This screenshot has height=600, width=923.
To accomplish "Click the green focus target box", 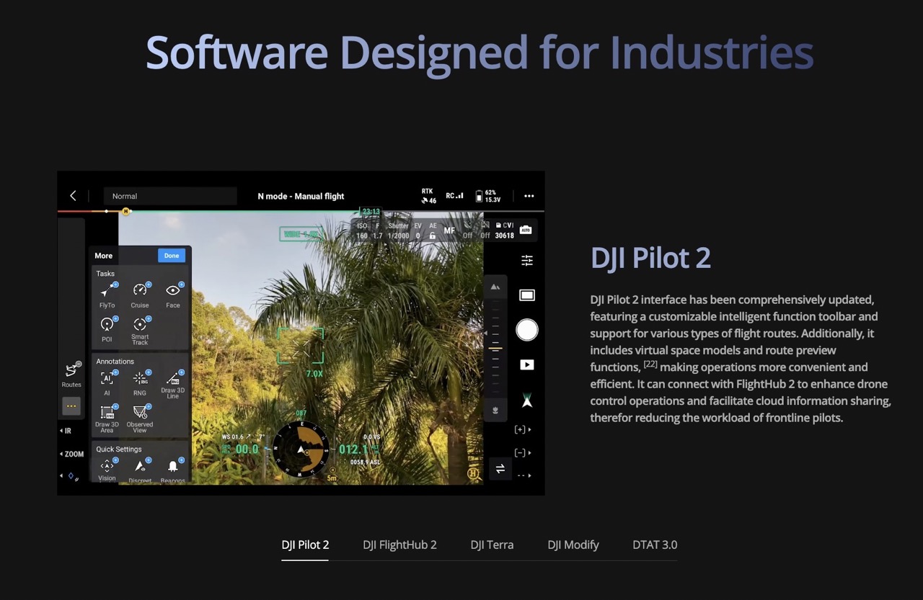I will click(301, 346).
